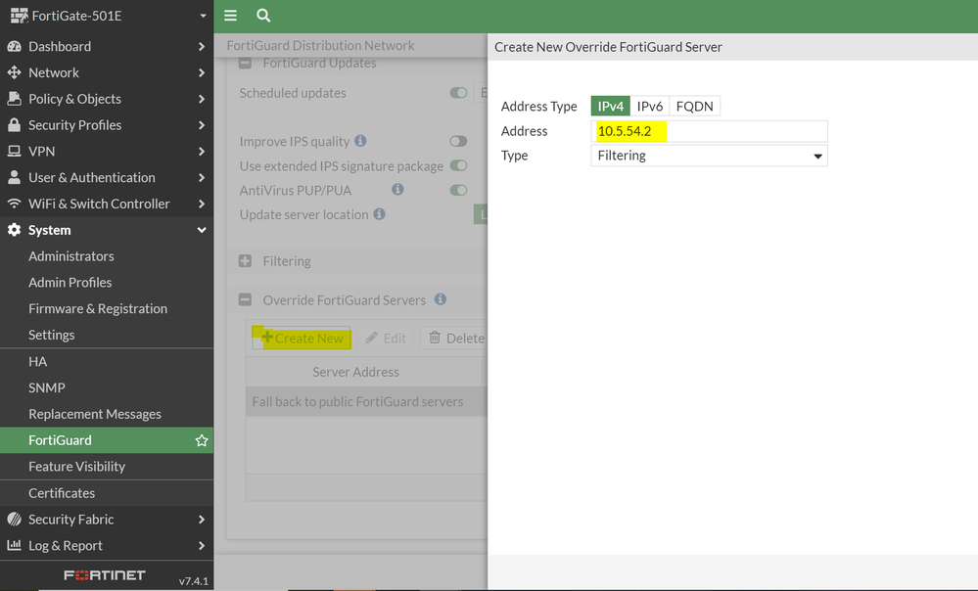Click the Address input field

(x=709, y=131)
